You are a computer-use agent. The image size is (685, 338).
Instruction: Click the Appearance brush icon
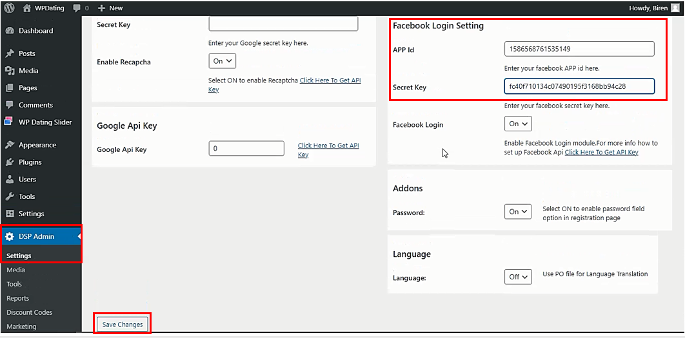(x=10, y=146)
